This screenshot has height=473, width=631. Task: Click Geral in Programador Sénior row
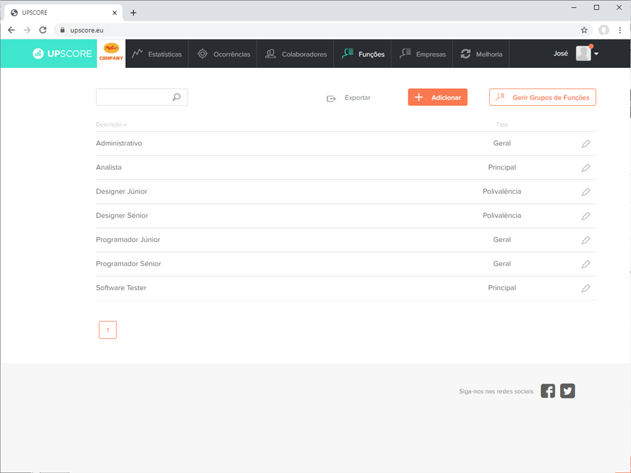[x=502, y=264]
